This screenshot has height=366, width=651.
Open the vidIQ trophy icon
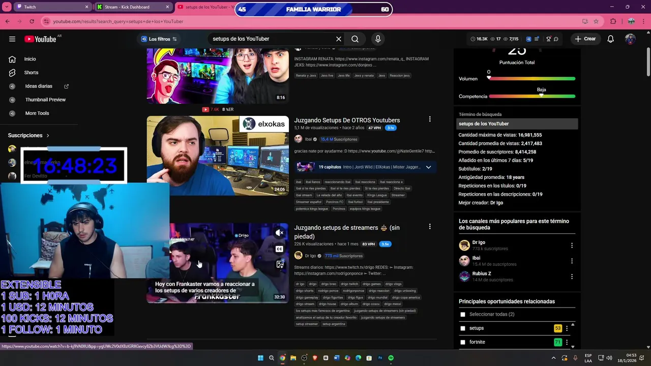coord(548,39)
